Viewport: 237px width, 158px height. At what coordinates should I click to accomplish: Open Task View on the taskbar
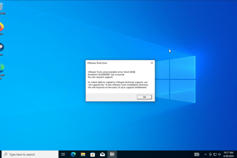[x=63, y=154]
